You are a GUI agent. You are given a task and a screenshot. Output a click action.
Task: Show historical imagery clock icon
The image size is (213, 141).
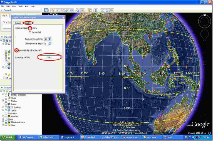click(x=78, y=10)
